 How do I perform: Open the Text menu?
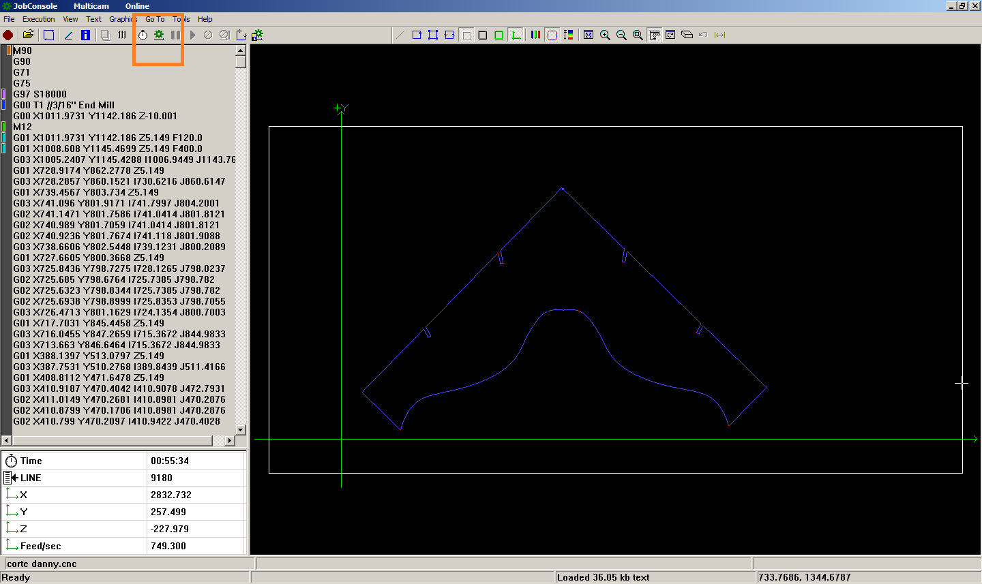(x=93, y=19)
